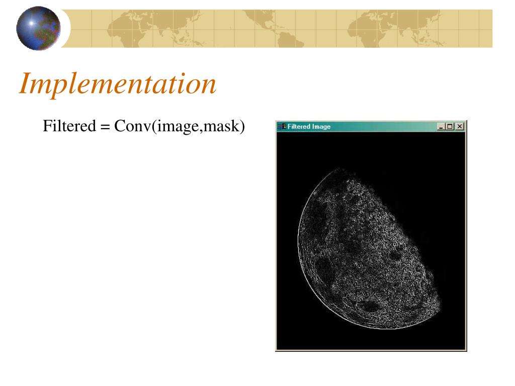Image resolution: width=515 pixels, height=386 pixels.
Task: Click the filtered moon edge image
Action: [371, 241]
